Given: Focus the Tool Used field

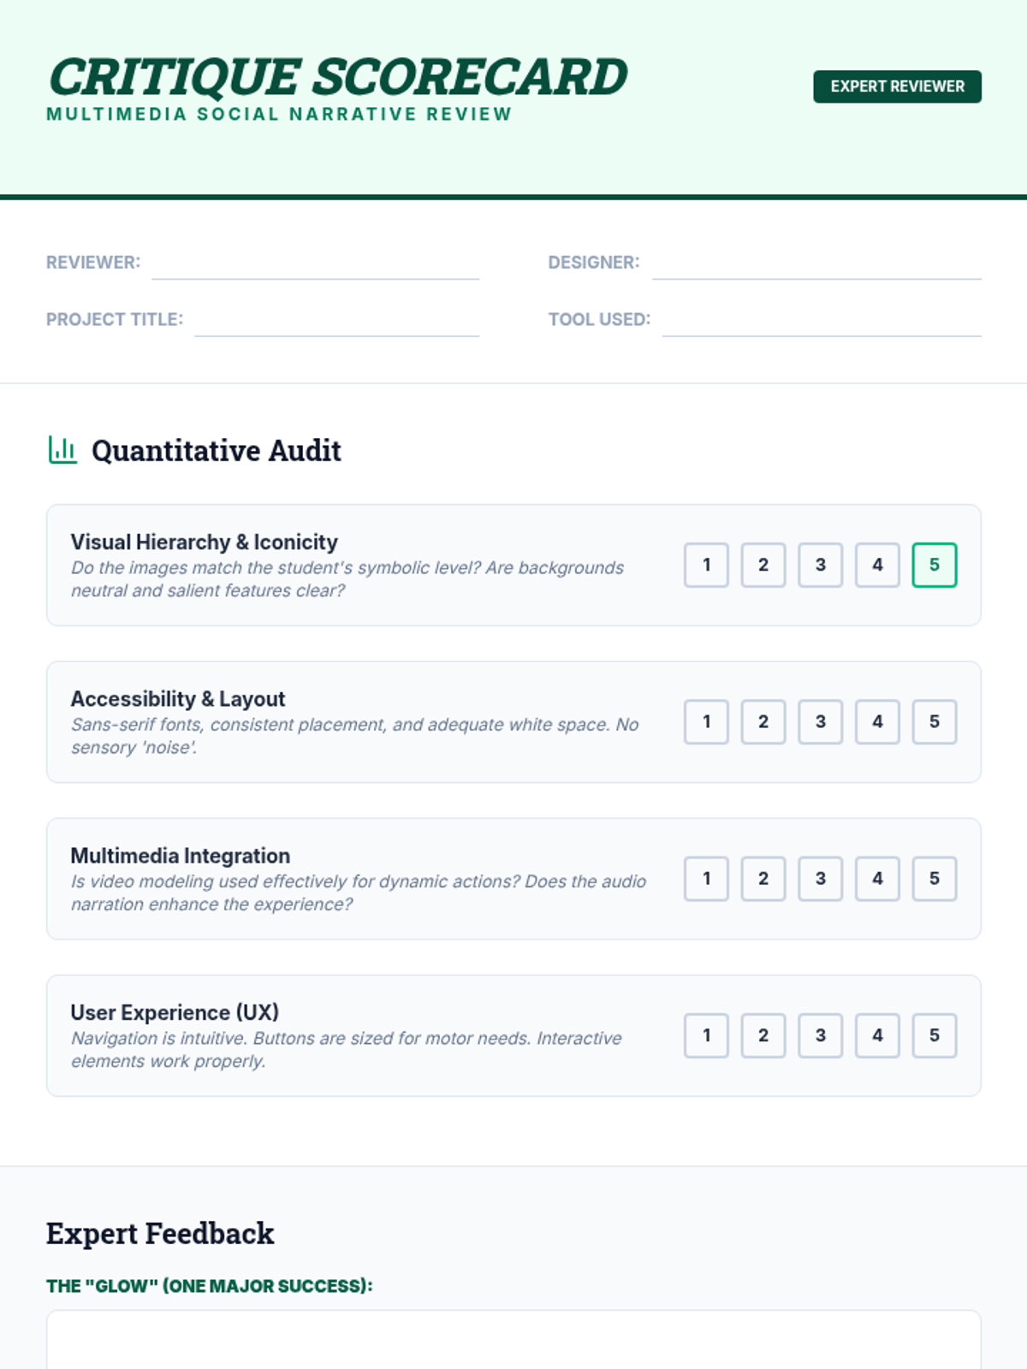Looking at the screenshot, I should 822,321.
